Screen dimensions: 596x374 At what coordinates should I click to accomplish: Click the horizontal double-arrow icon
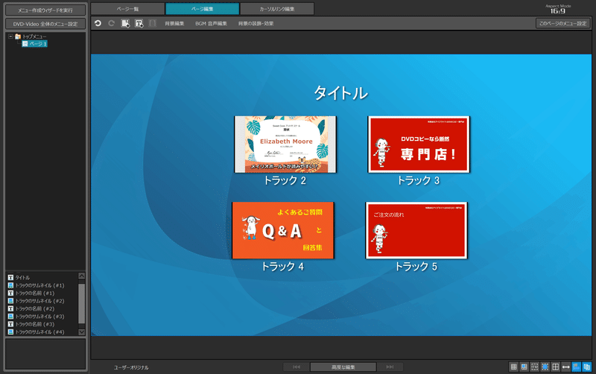[x=566, y=367]
